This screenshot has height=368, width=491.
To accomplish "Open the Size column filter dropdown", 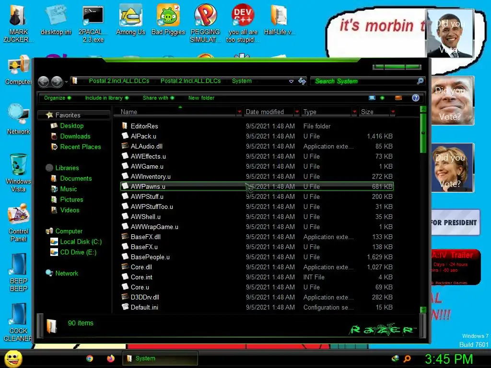I will (x=393, y=112).
